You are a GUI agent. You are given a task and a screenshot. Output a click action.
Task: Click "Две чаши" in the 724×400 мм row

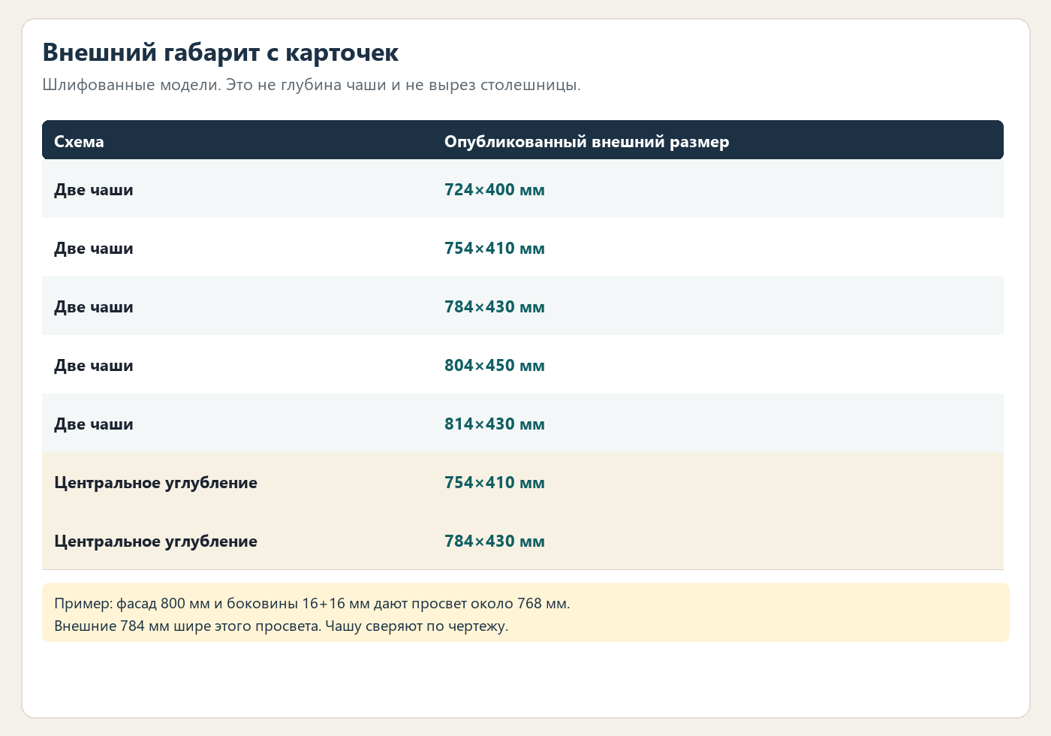click(94, 190)
